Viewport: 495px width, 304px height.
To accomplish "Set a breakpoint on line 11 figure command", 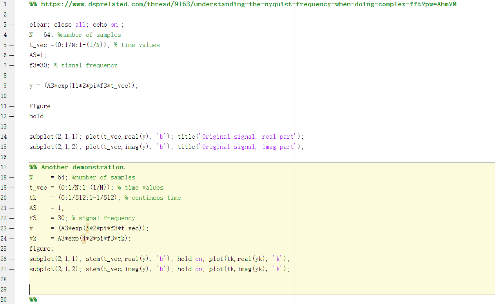I will (x=11, y=106).
